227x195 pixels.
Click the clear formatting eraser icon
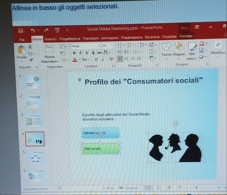[112, 59]
